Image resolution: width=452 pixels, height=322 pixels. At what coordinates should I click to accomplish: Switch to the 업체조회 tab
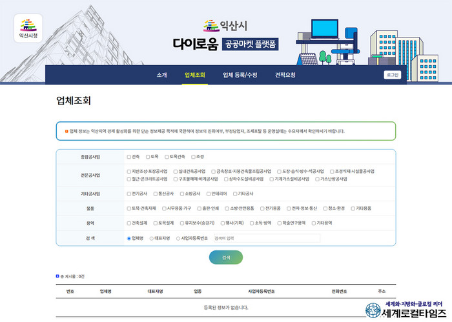coord(194,75)
